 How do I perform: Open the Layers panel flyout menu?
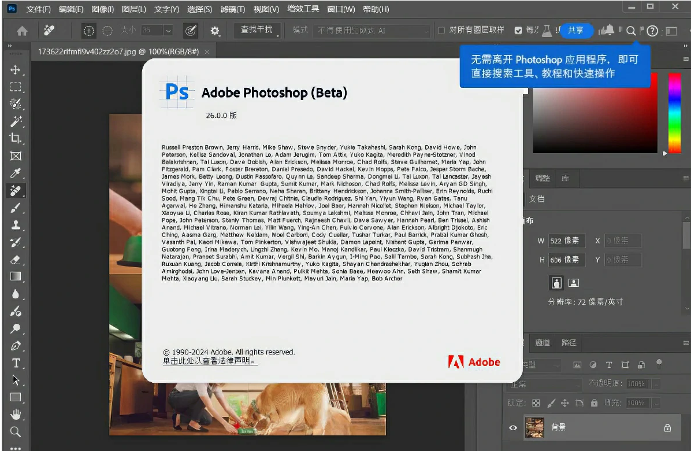point(686,342)
